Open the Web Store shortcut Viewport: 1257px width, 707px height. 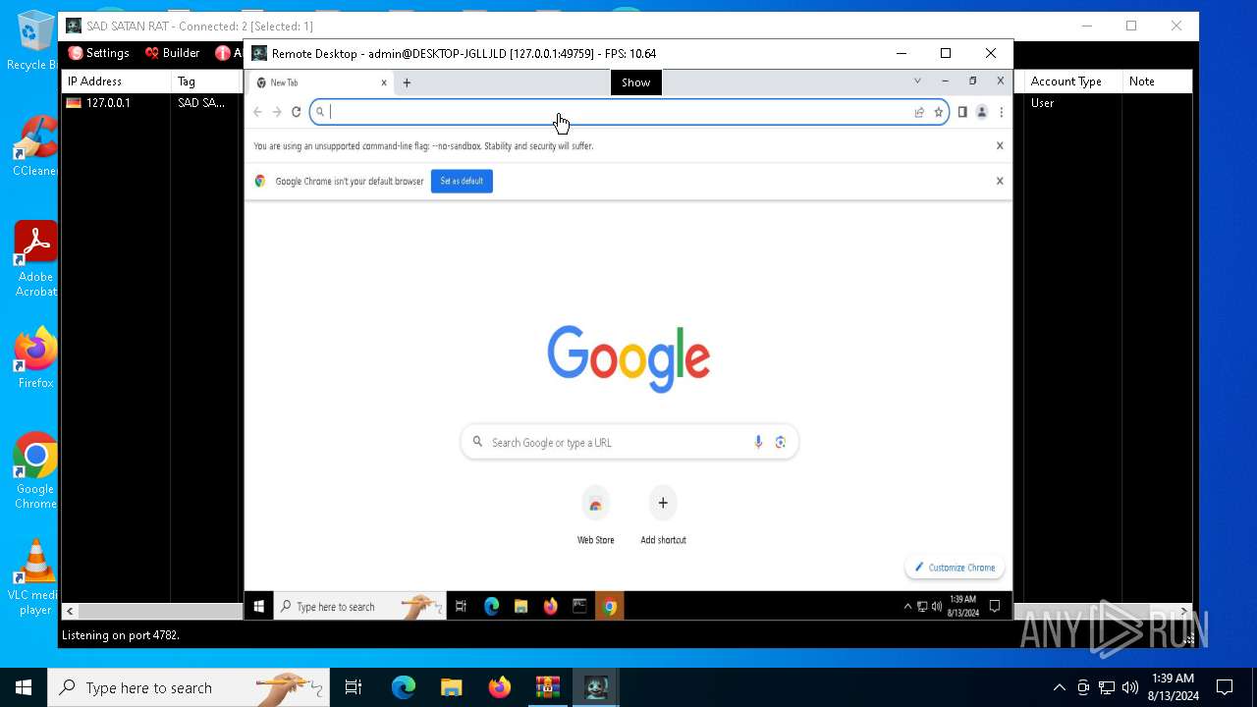[x=595, y=515]
